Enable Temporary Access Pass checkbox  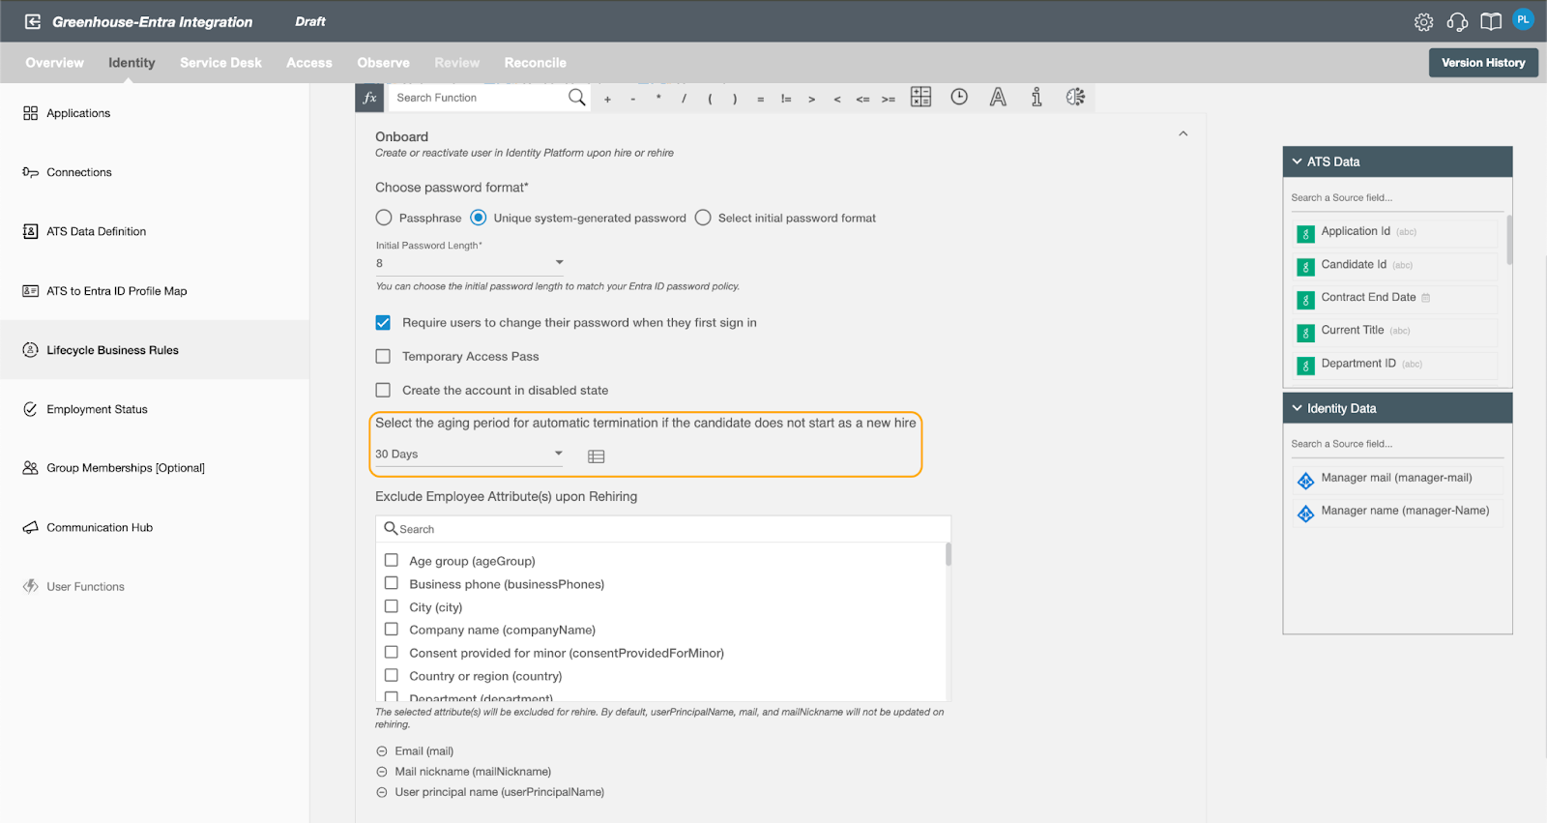click(383, 356)
